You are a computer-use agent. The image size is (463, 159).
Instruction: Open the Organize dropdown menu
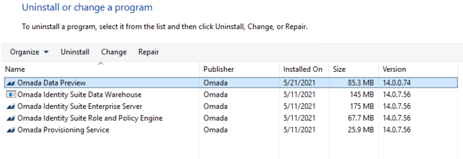coord(29,52)
